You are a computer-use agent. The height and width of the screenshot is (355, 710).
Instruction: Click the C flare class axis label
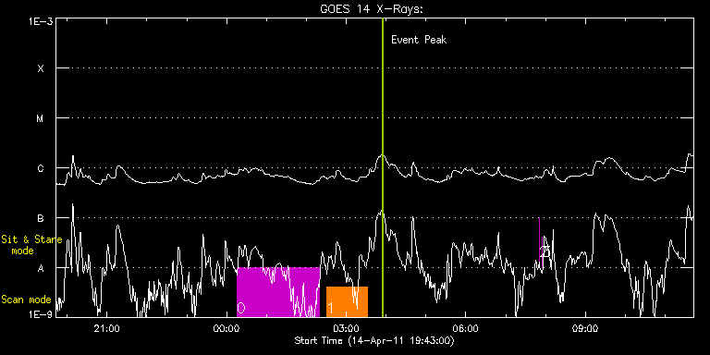[41, 168]
